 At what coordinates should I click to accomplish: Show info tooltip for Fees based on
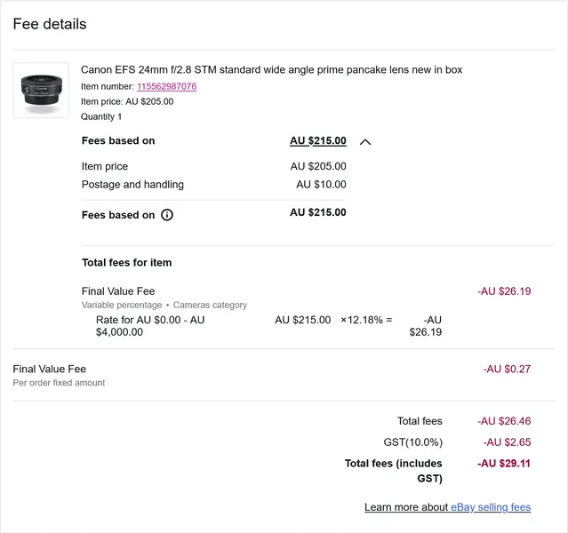tap(167, 215)
